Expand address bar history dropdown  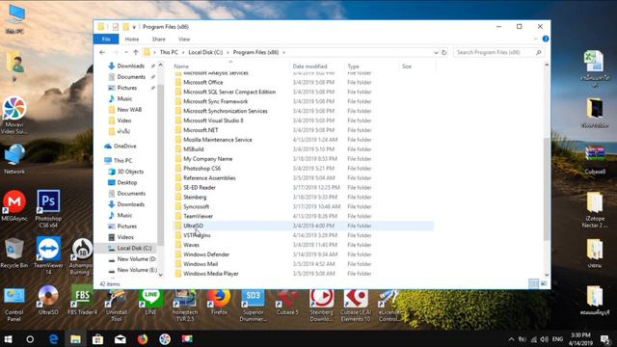(436, 52)
